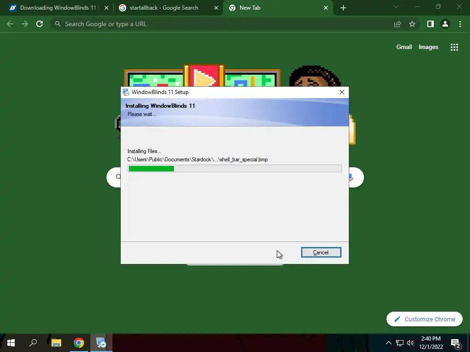Open File Explorer from the taskbar
Viewport: 470px width, 352px height.
56,343
